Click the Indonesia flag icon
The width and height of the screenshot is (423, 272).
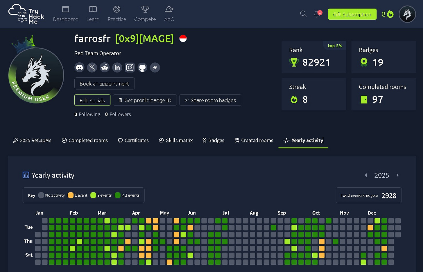tap(183, 38)
